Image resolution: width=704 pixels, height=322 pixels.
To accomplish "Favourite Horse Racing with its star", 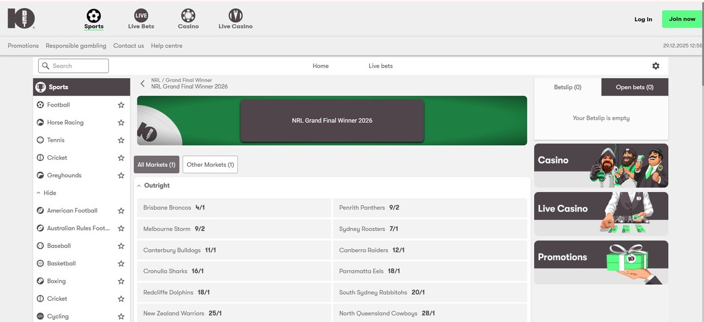I will [x=121, y=123].
